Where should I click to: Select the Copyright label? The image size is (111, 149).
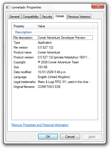click(x=19, y=62)
